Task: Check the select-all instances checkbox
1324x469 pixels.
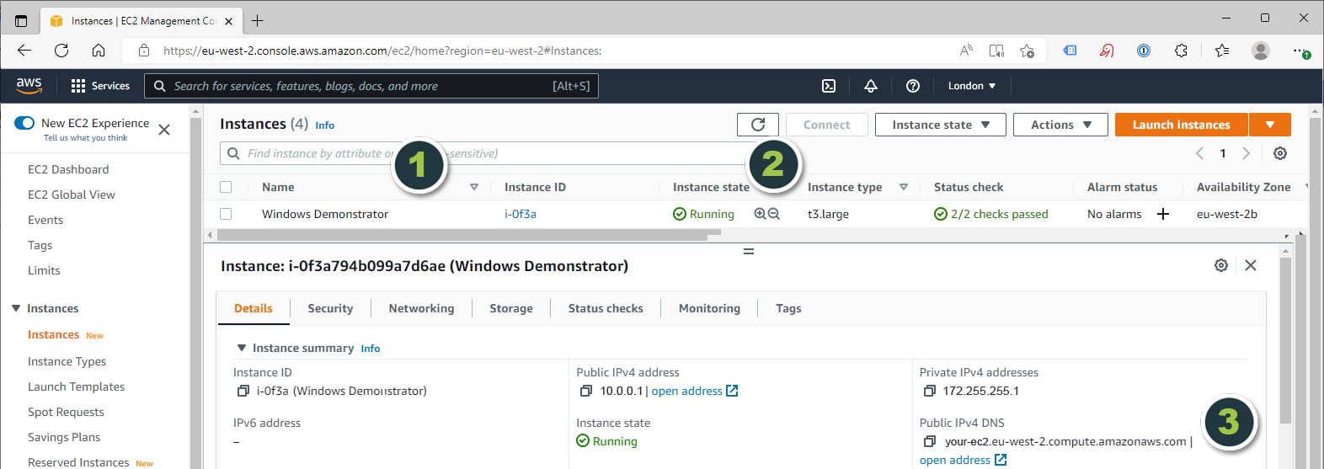Action: coord(226,187)
